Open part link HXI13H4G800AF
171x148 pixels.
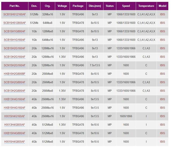15,125
